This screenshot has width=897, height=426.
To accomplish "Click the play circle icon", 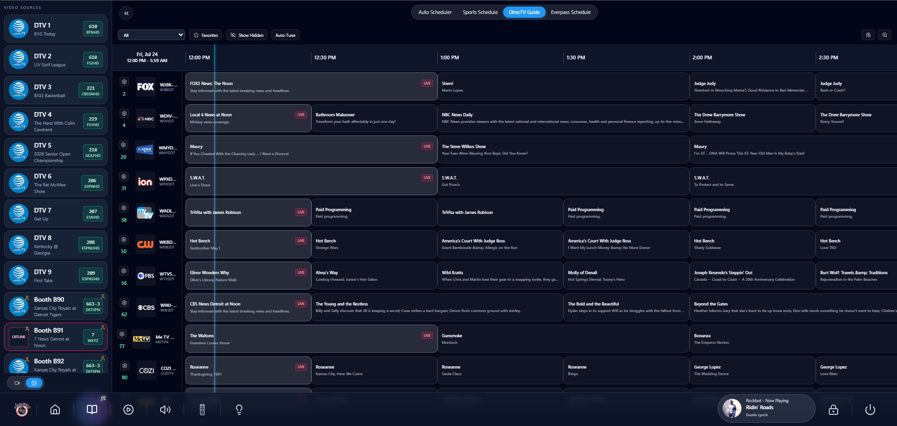I will (x=128, y=410).
